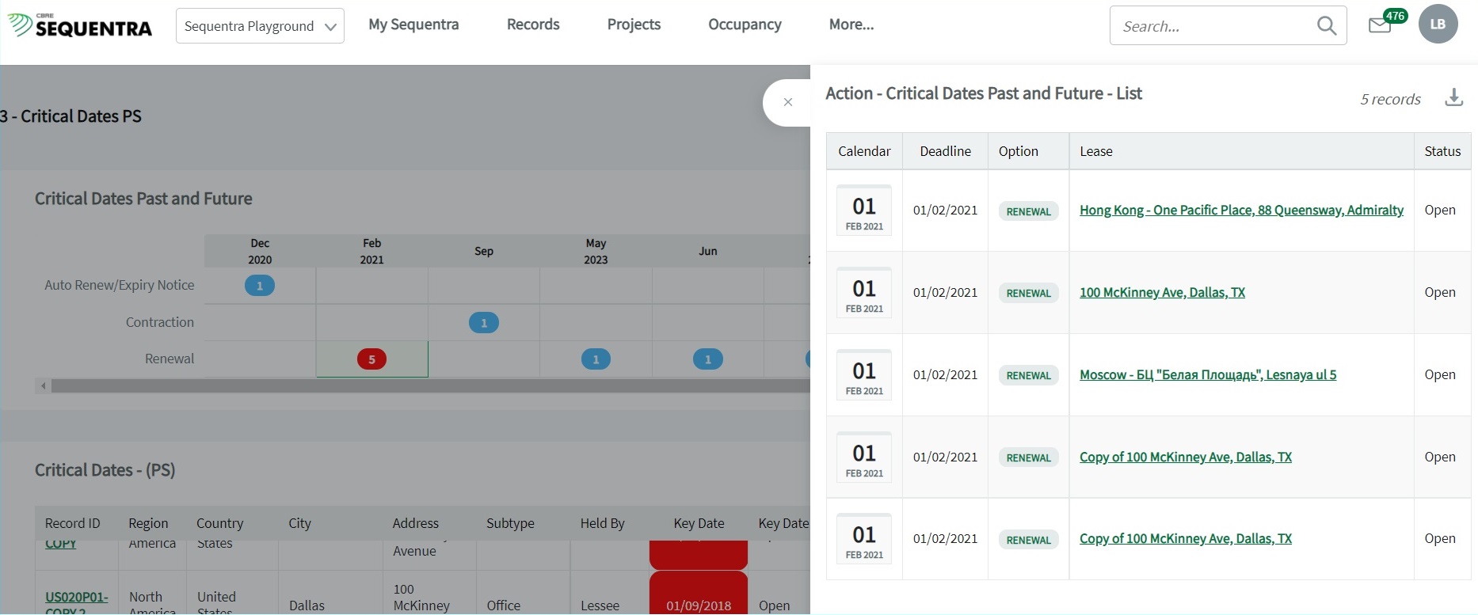This screenshot has height=615, width=1478.
Task: Click the red Renewal Feb 2021 badge
Action: click(x=371, y=359)
